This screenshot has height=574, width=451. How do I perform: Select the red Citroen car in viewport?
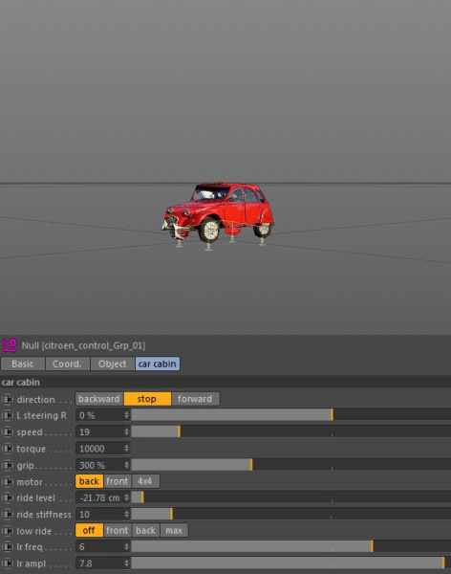[x=219, y=211]
